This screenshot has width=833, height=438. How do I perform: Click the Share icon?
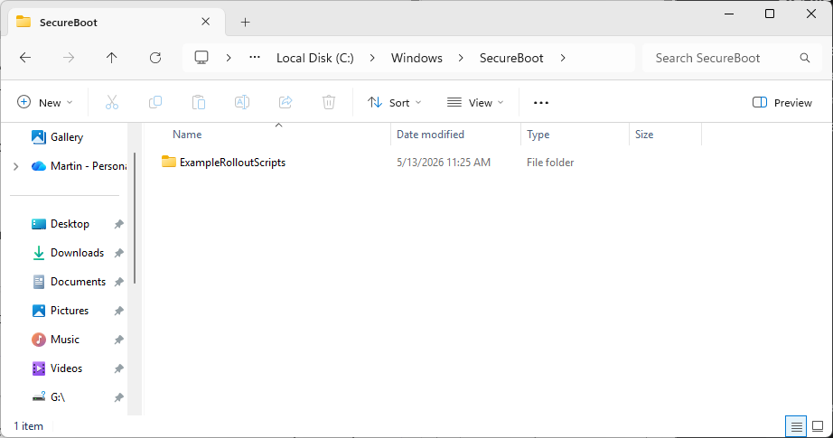coord(285,102)
